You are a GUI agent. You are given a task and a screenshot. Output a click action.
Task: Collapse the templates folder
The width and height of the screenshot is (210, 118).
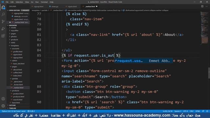pyautogui.click(x=15, y=46)
